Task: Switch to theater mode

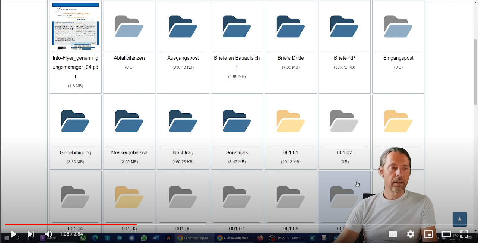Action: (x=446, y=234)
